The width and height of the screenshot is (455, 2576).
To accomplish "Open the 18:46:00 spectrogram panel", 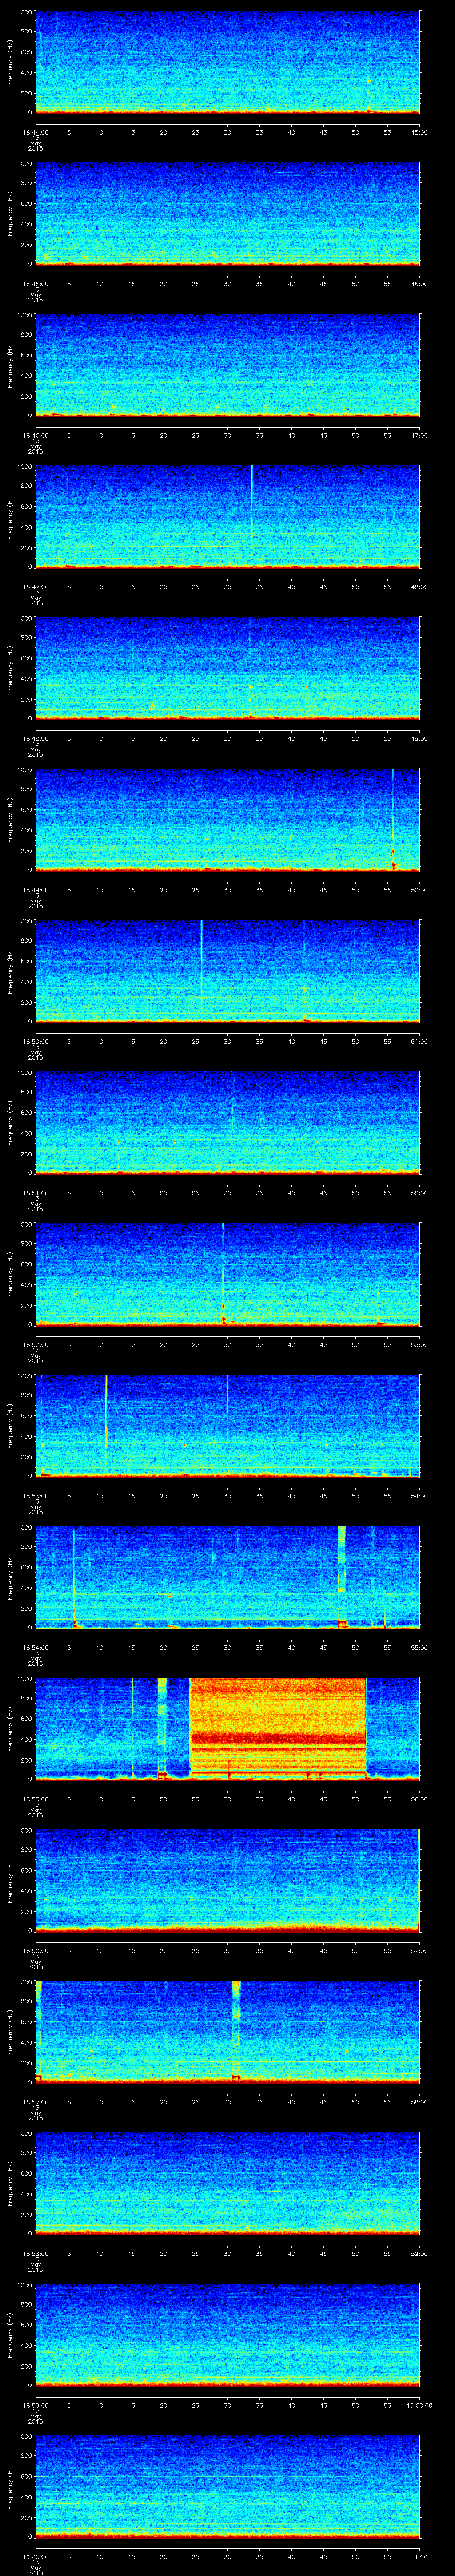I will point(227,365).
